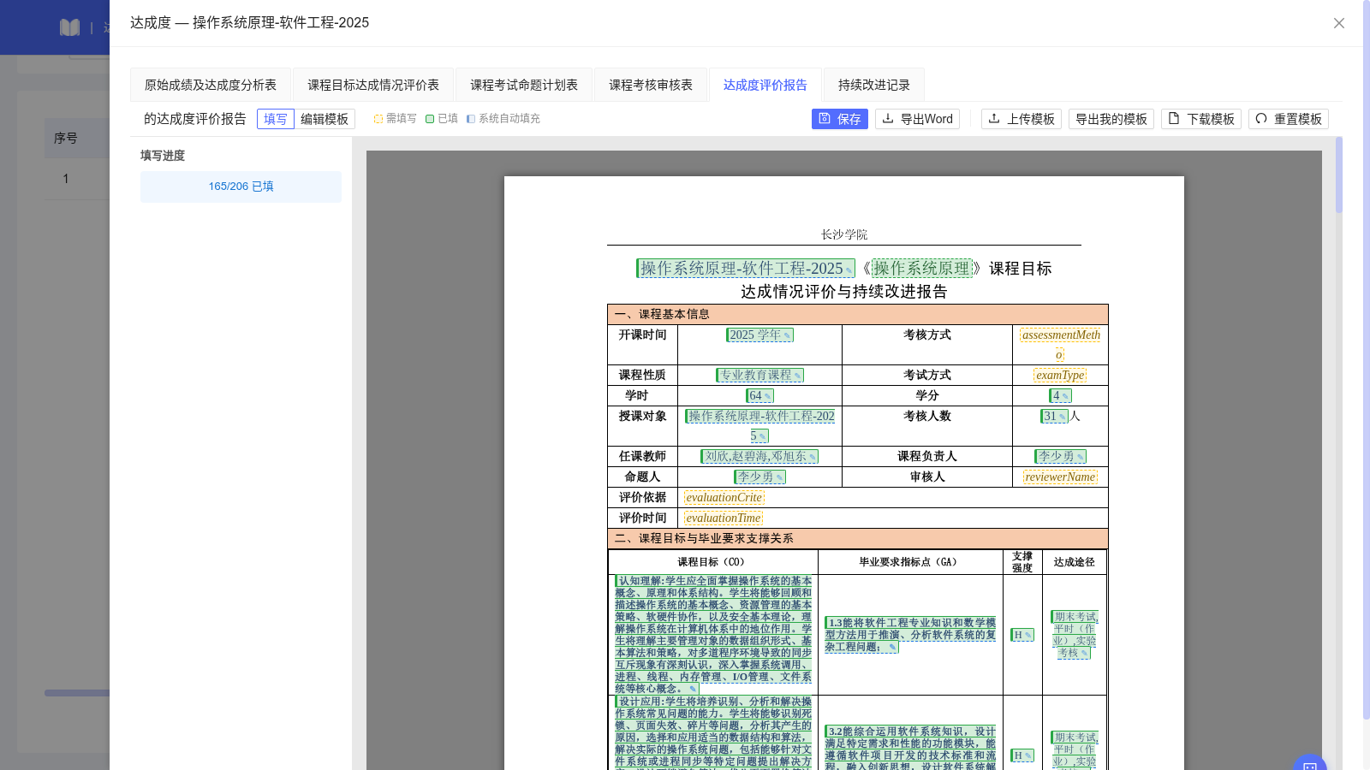
Task: Click the 保存 button
Action: pos(840,119)
